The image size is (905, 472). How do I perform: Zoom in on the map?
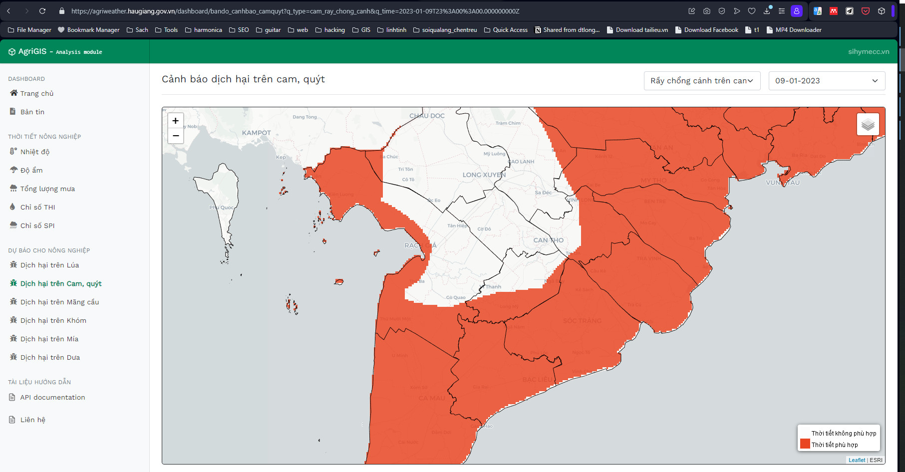click(176, 121)
